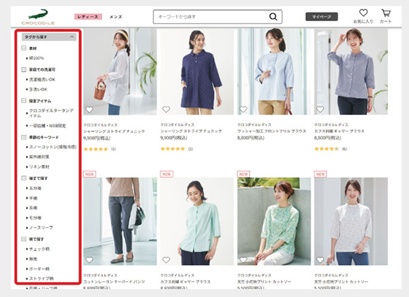Filter by スノーコットン(接触冷感)
This screenshot has width=409, height=297.
coord(52,147)
